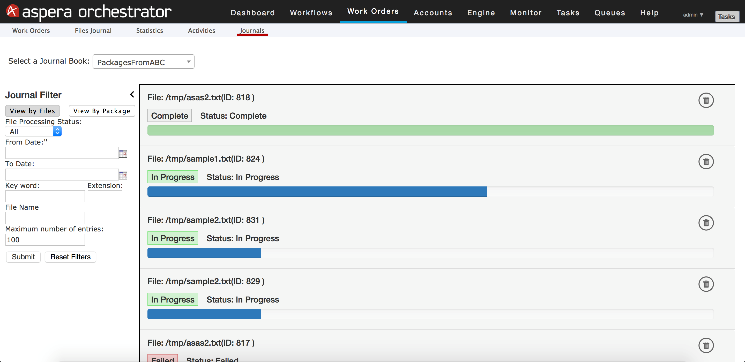The height and width of the screenshot is (362, 745).
Task: Toggle View by Files mode
Action: [x=32, y=111]
